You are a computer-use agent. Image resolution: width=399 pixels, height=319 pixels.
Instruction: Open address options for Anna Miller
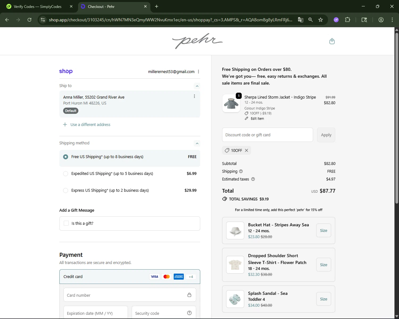tap(194, 96)
